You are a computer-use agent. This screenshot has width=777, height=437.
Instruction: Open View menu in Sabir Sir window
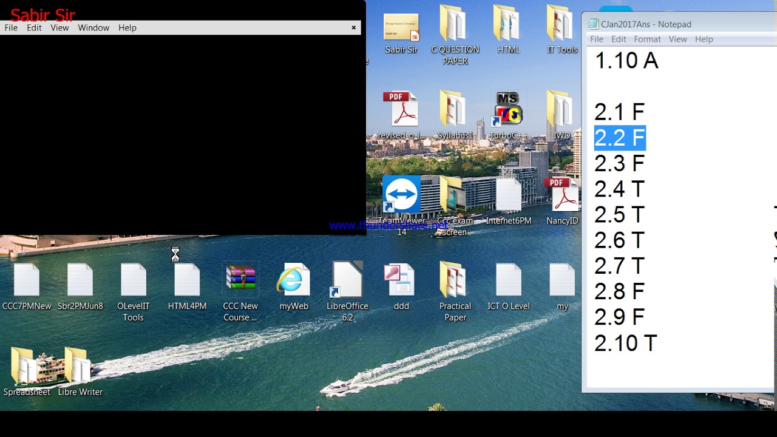(x=59, y=28)
